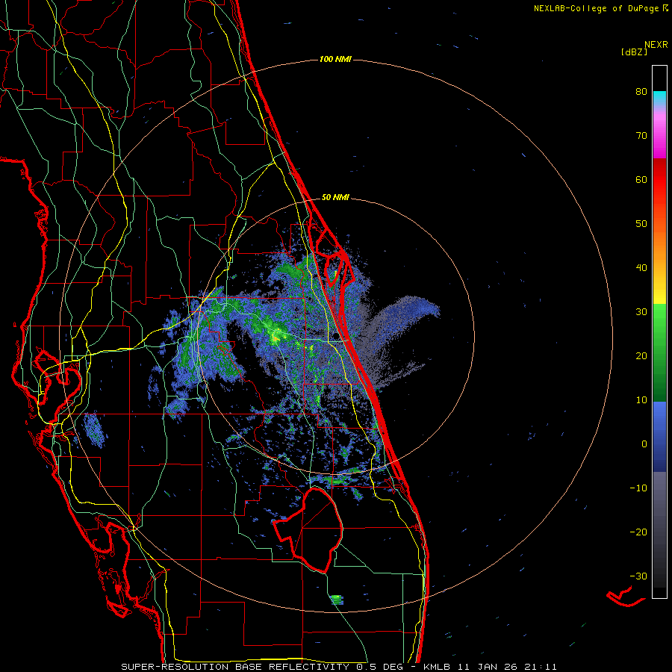Image resolution: width=672 pixels, height=672 pixels.
Task: Click the orange-yellow 40 dBZ color bar segment
Action: coord(659,268)
